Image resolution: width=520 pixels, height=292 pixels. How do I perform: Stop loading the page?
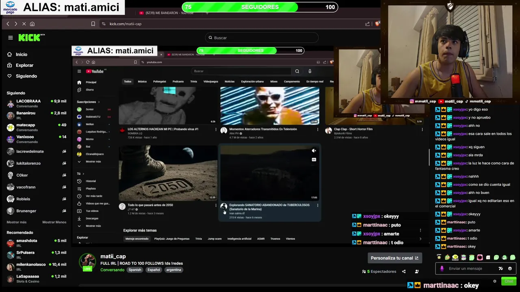pos(24,24)
